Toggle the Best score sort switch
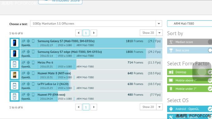Image resolution: width=212 pixels, height=119 pixels. (210, 50)
